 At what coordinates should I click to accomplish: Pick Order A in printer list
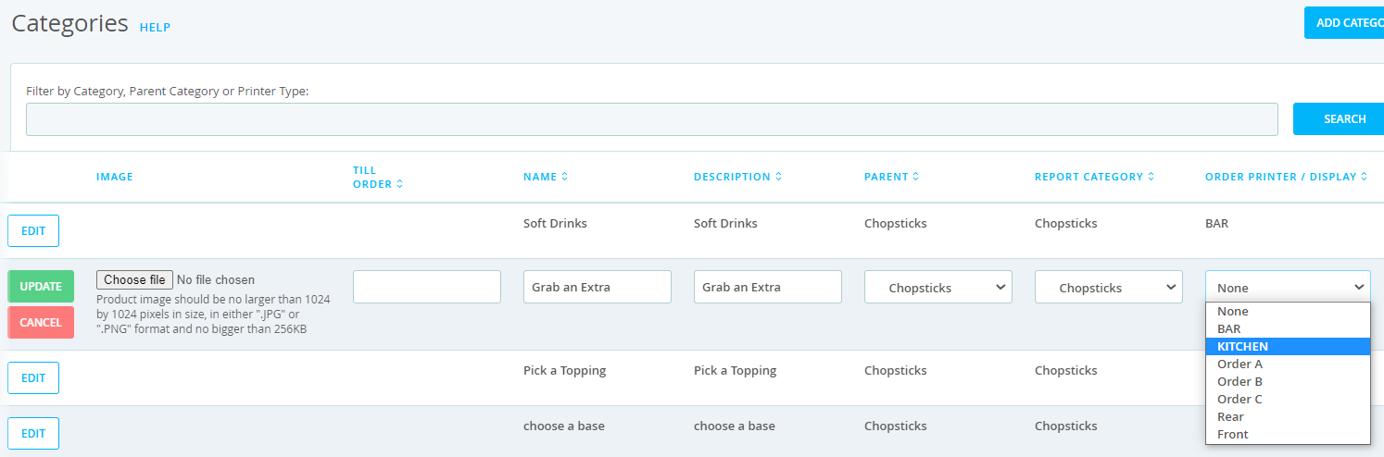click(x=1288, y=364)
